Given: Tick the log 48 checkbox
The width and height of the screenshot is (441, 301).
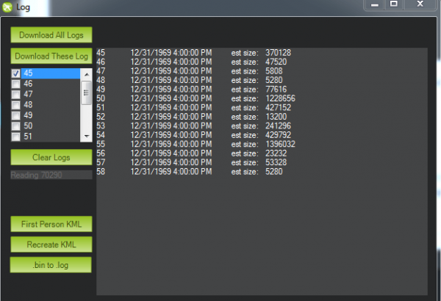Looking at the screenshot, I should coord(15,105).
